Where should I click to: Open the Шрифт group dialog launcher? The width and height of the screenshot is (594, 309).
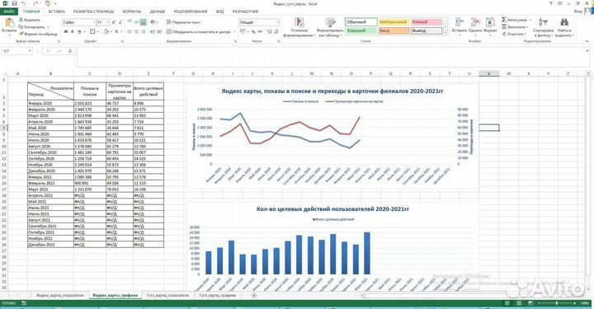(x=122, y=41)
